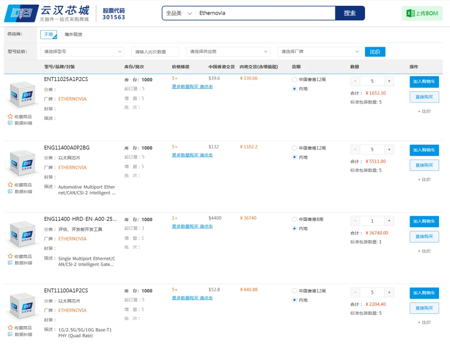Viewport: 450px width, 350px height.
Task: Click favorite star icon for ENT11100A1P2CS
Action: [x=10, y=328]
